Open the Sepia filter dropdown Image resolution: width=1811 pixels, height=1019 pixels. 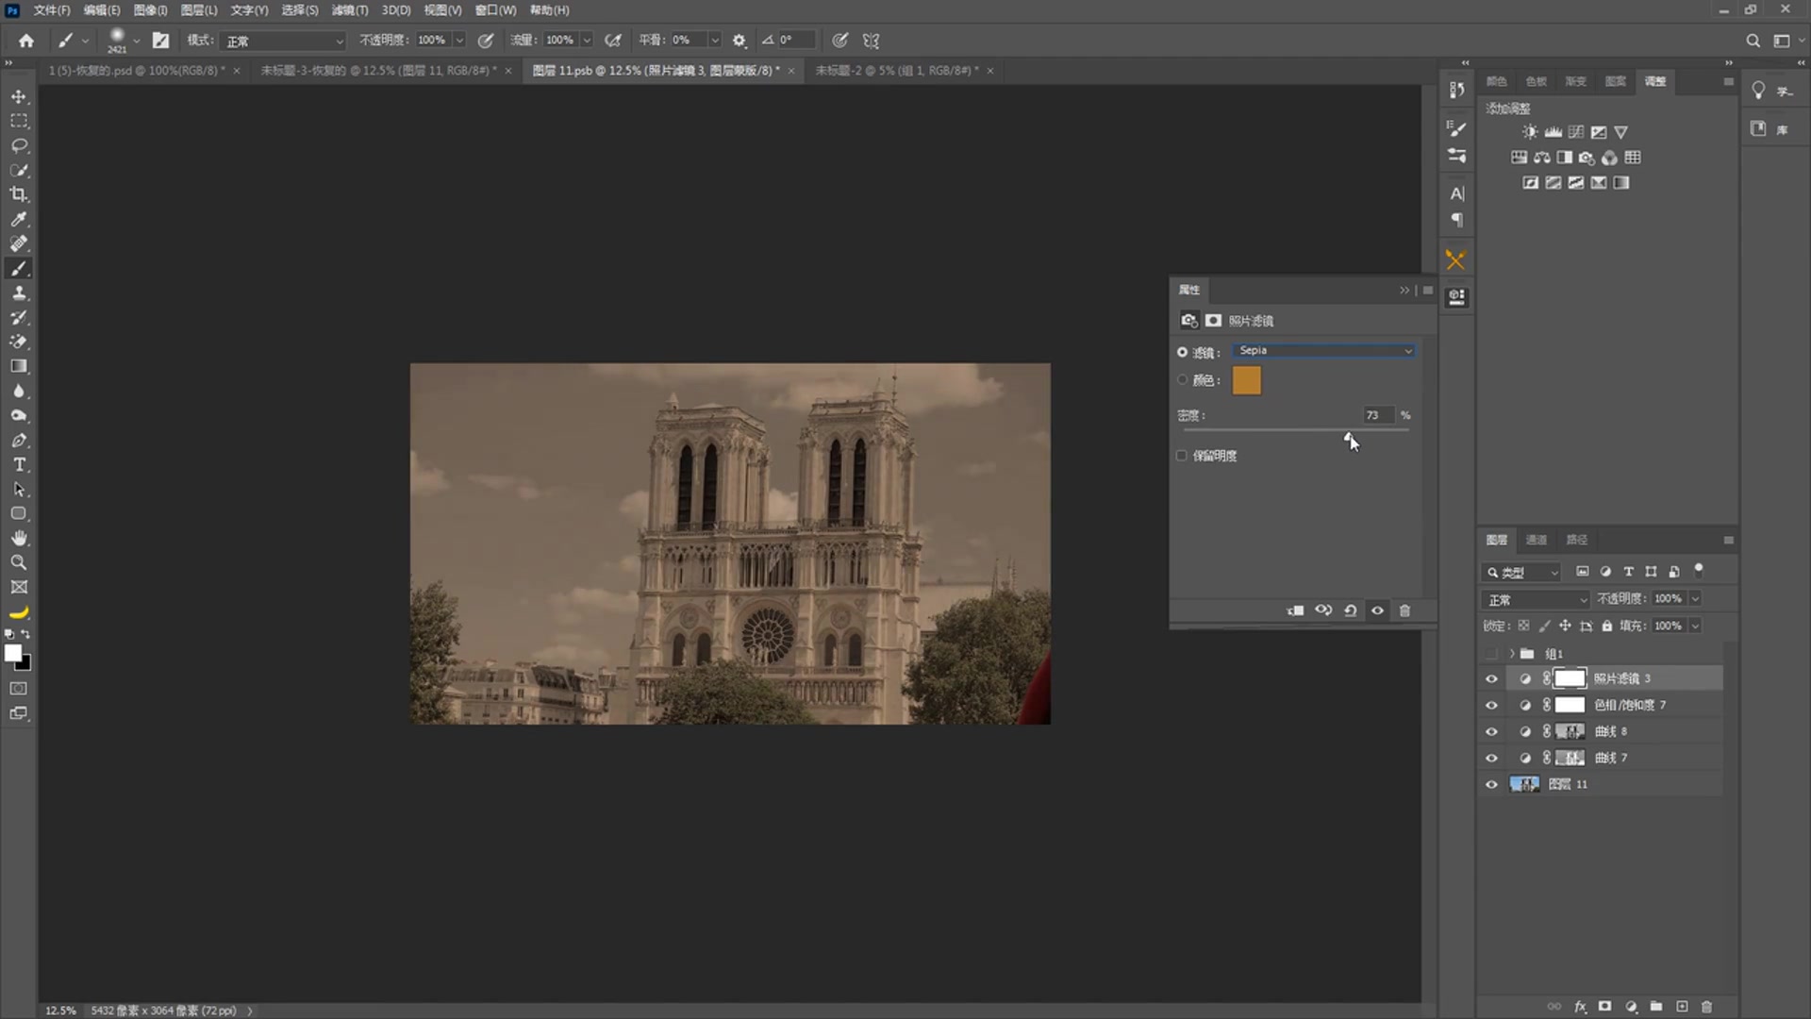click(1324, 351)
